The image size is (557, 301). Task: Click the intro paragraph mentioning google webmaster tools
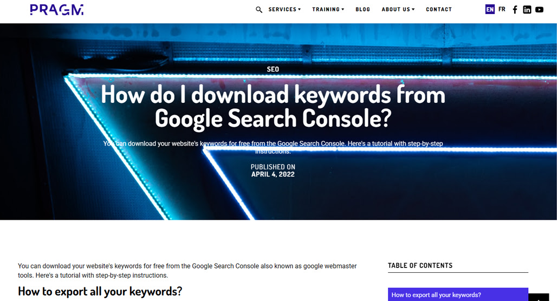(187, 271)
